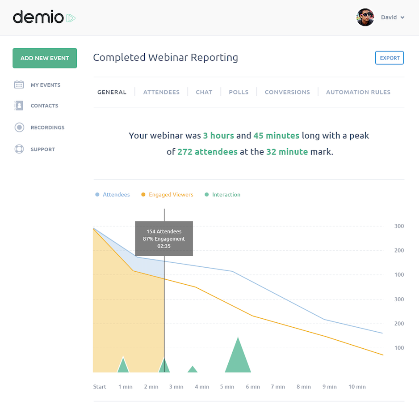Open the Contacts page link

pos(44,106)
